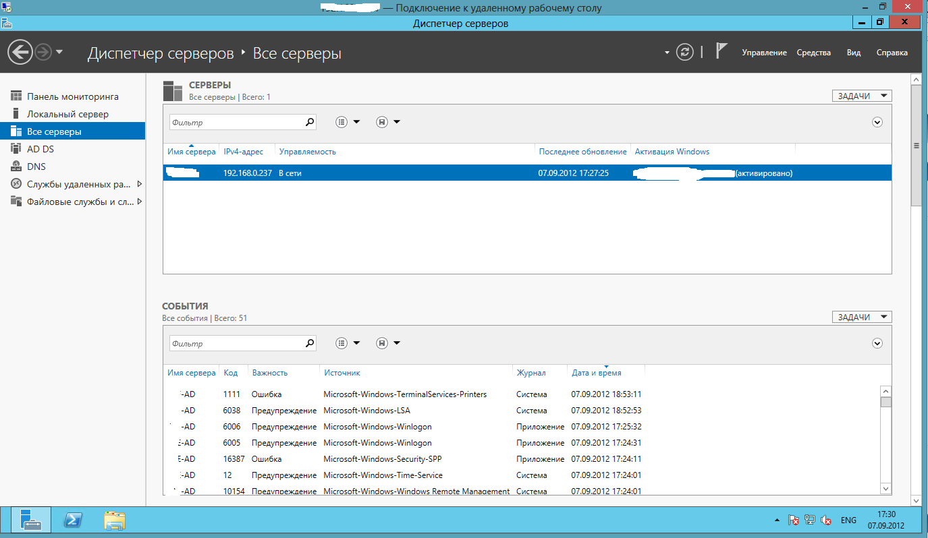Open the Средства menu

[x=813, y=53]
